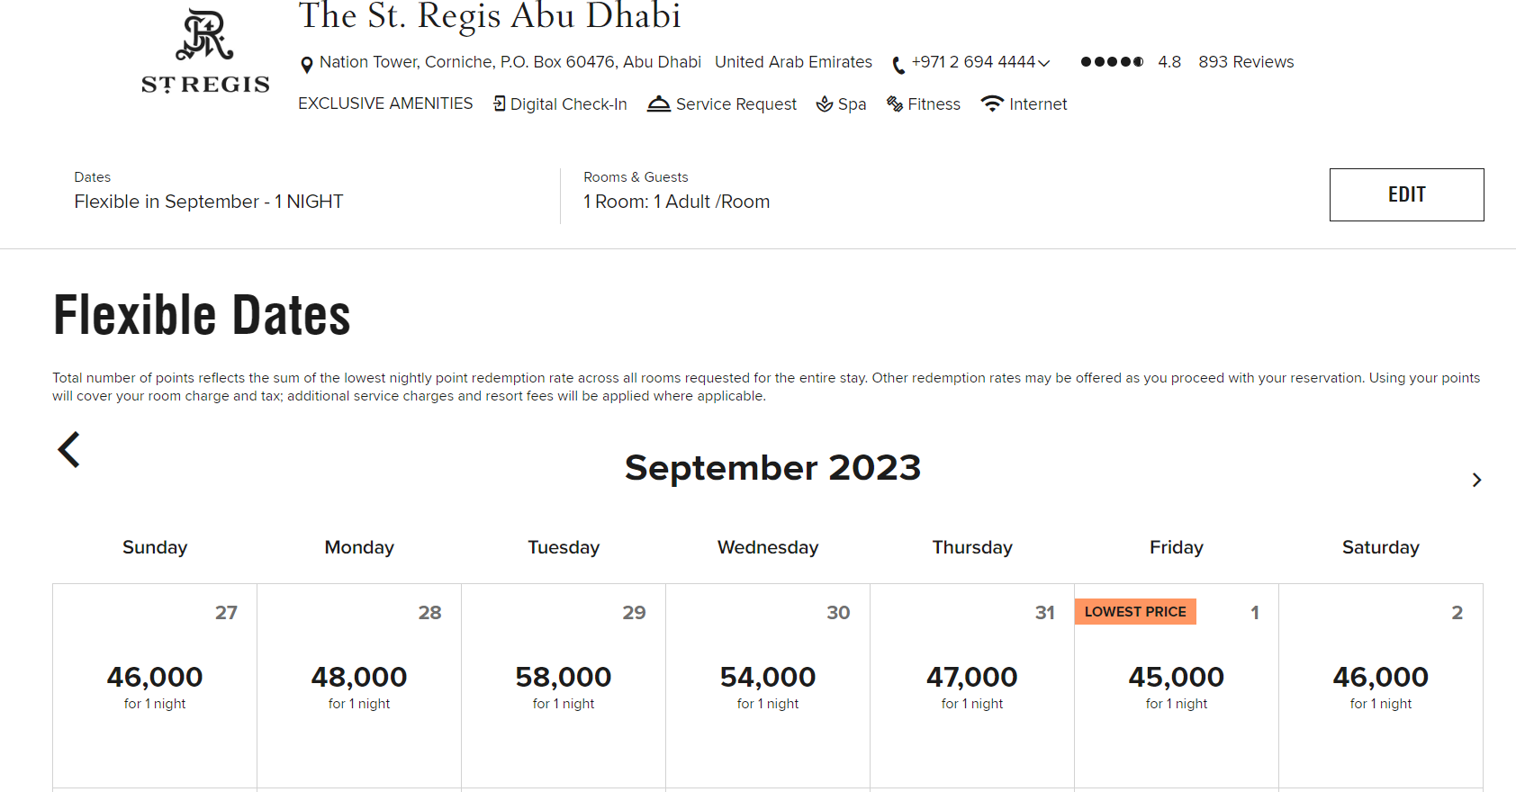This screenshot has width=1516, height=792.
Task: Open the 893 Reviews link
Action: [1246, 62]
